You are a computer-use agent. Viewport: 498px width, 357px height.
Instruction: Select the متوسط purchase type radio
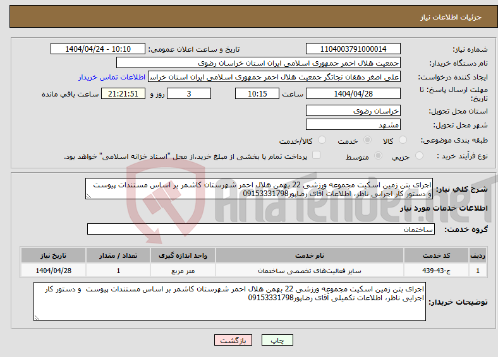click(378, 155)
